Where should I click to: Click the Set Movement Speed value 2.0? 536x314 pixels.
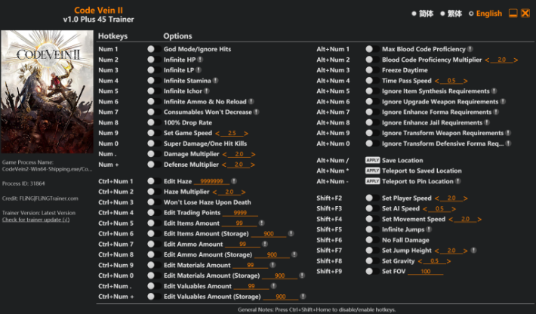(465, 219)
